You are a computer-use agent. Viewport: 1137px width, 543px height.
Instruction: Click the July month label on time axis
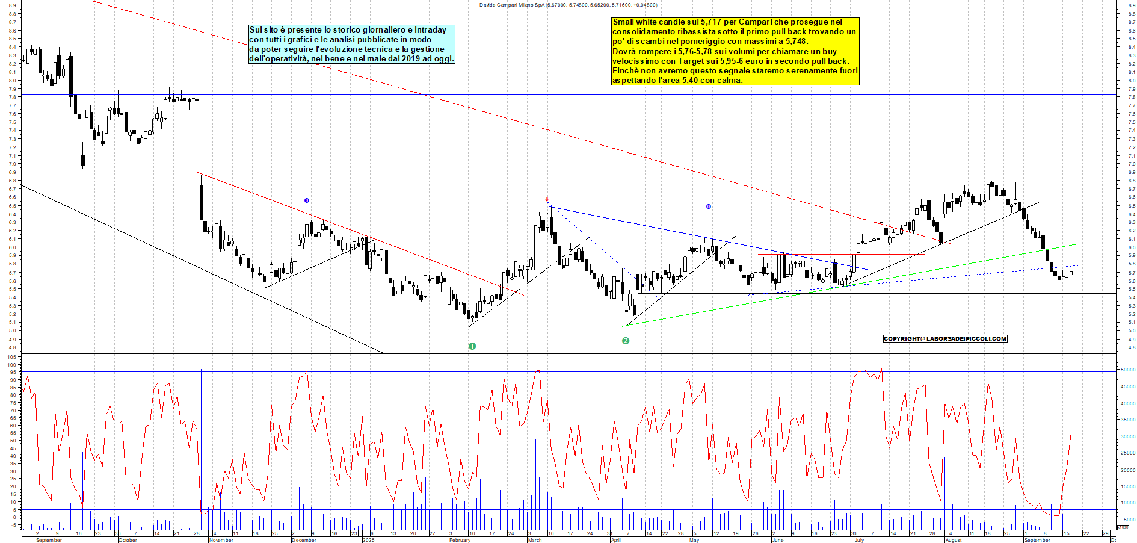click(859, 540)
